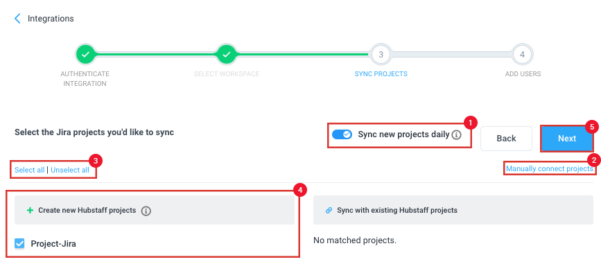This screenshot has height=264, width=601.
Task: Click step 3 circle for Sync Projects
Action: tap(381, 55)
